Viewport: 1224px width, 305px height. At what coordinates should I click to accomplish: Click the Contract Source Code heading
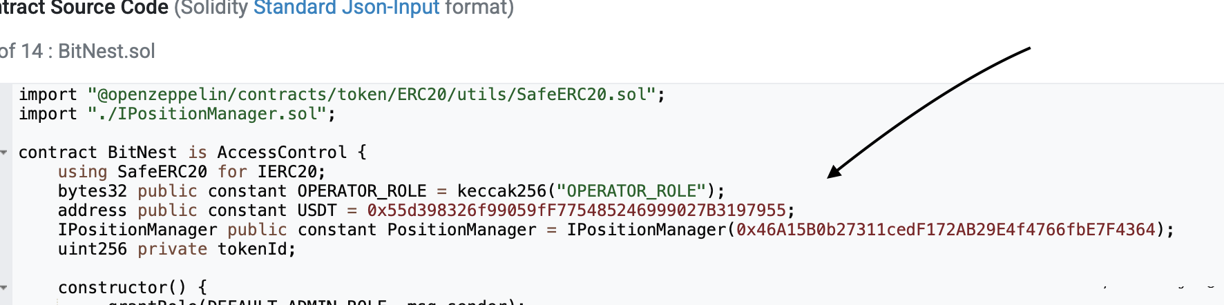pyautogui.click(x=84, y=8)
